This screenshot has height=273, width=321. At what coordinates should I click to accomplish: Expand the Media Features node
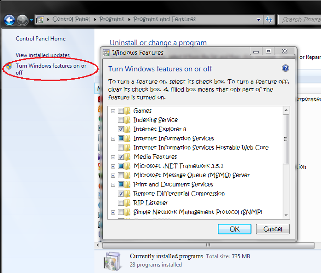click(113, 157)
